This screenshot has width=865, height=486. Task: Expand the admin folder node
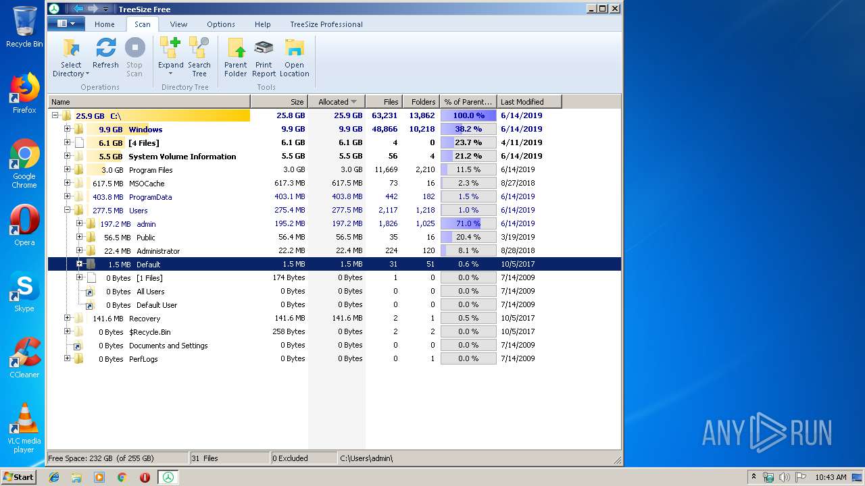point(79,223)
